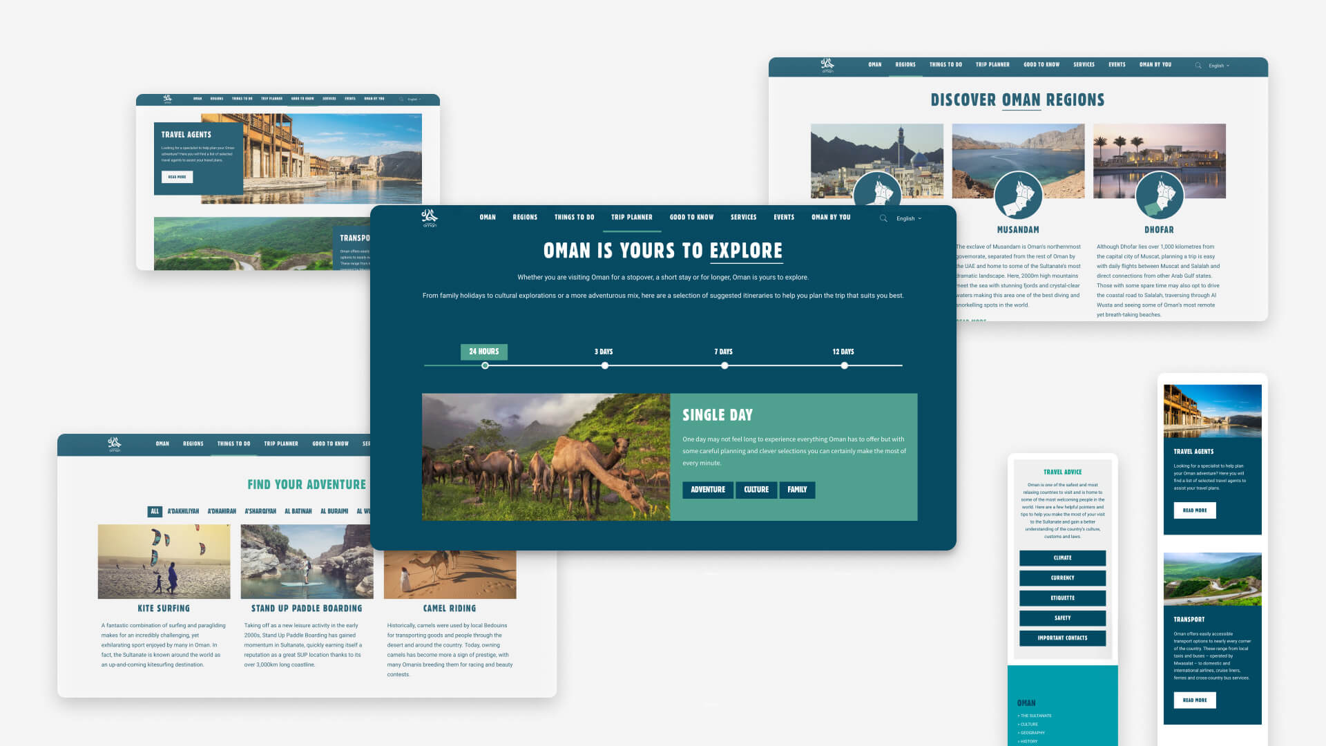Click the Camel Riding title link
Viewport: 1326px width, 746px height.
[450, 609]
